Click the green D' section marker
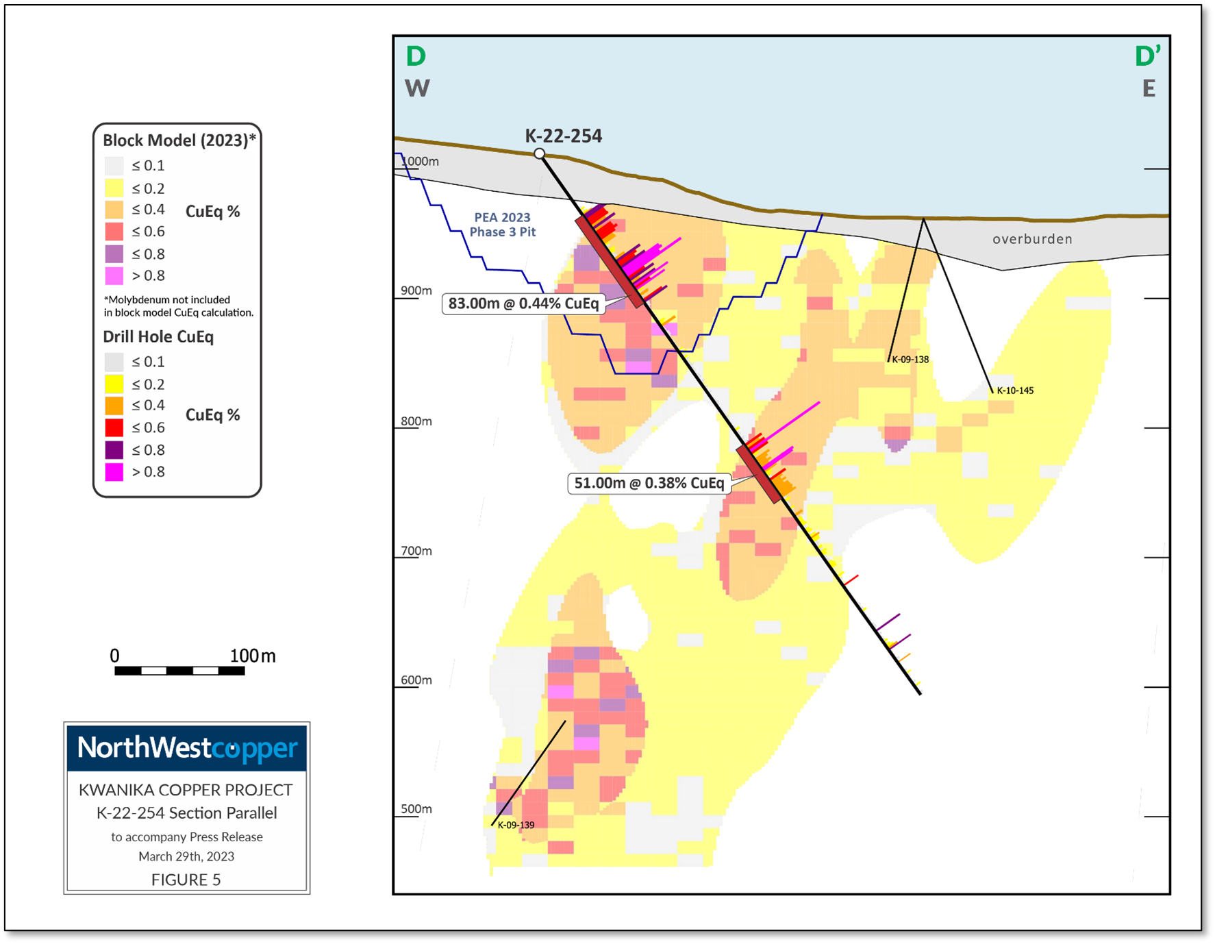1215x944 pixels. (1148, 56)
